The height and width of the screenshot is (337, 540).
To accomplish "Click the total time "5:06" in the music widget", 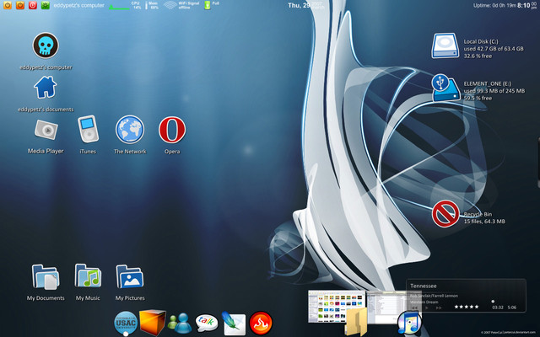I will pyautogui.click(x=512, y=308).
